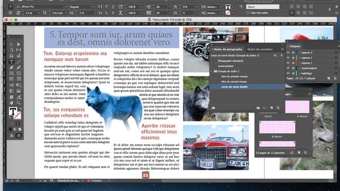Select the Direct Selection tool
The height and width of the screenshot is (191, 340).
click(19, 44)
